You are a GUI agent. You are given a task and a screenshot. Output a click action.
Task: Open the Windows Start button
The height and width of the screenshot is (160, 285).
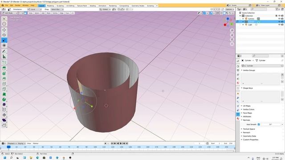(x=5, y=158)
